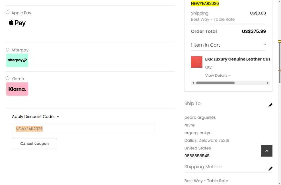
Task: Click the back-to-top arrow button
Action: point(267,151)
